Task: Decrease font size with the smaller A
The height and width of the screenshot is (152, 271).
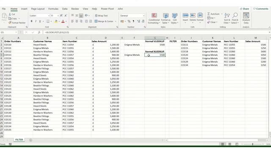Action: [66, 16]
